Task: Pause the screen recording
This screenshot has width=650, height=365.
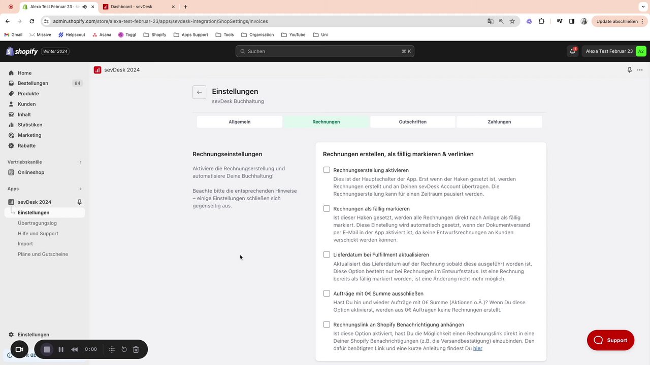Action: click(x=61, y=349)
